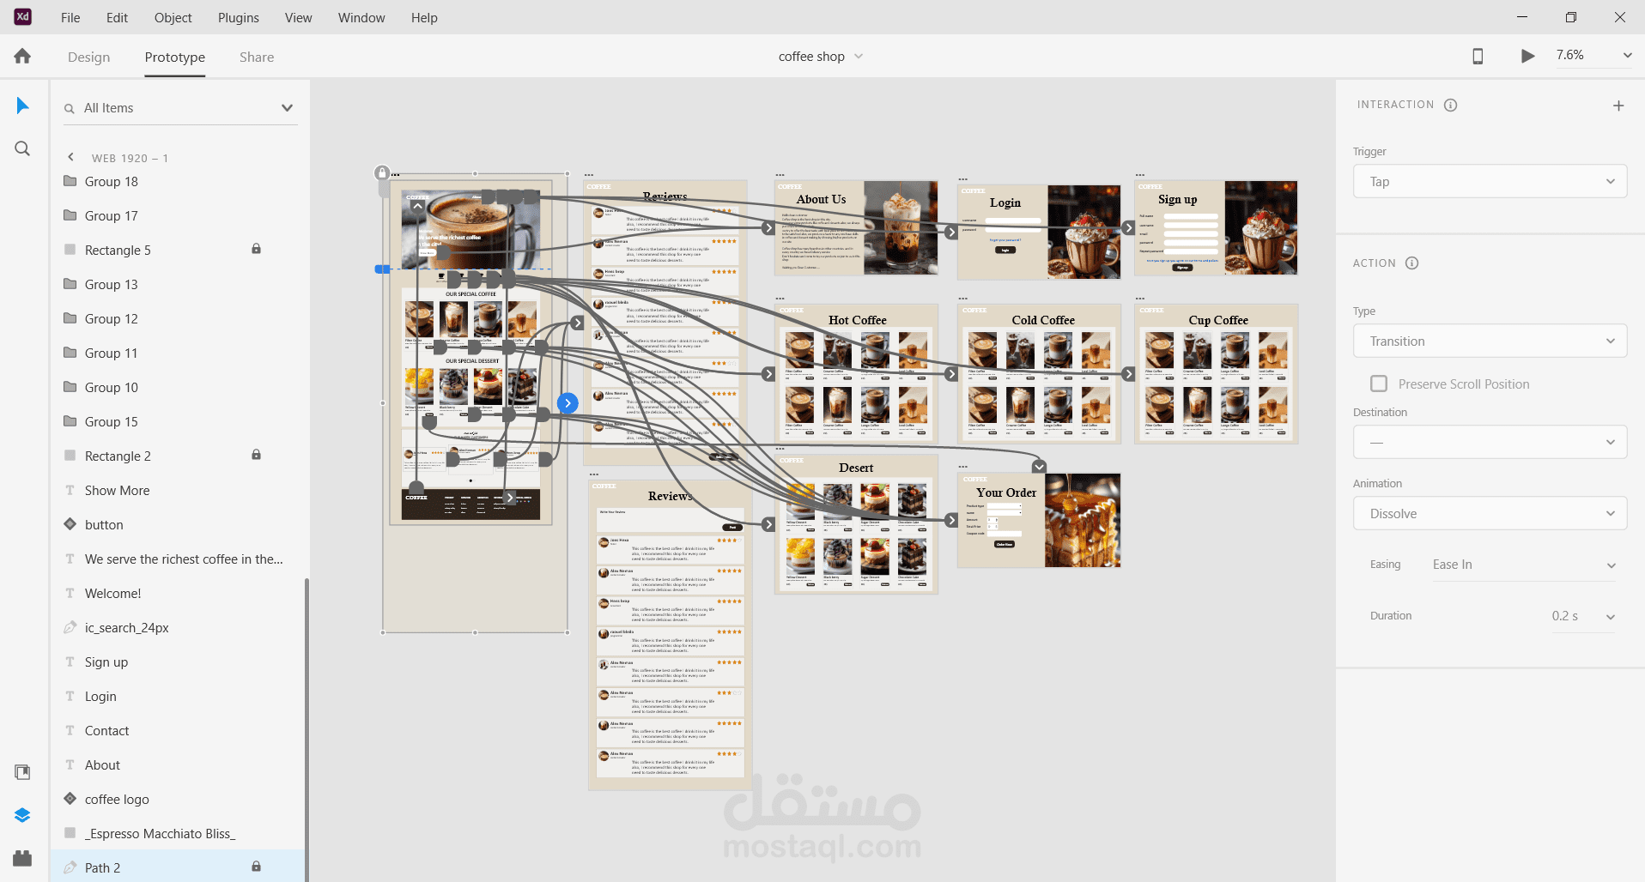Start desktop preview play button
1645x882 pixels.
pyautogui.click(x=1527, y=57)
